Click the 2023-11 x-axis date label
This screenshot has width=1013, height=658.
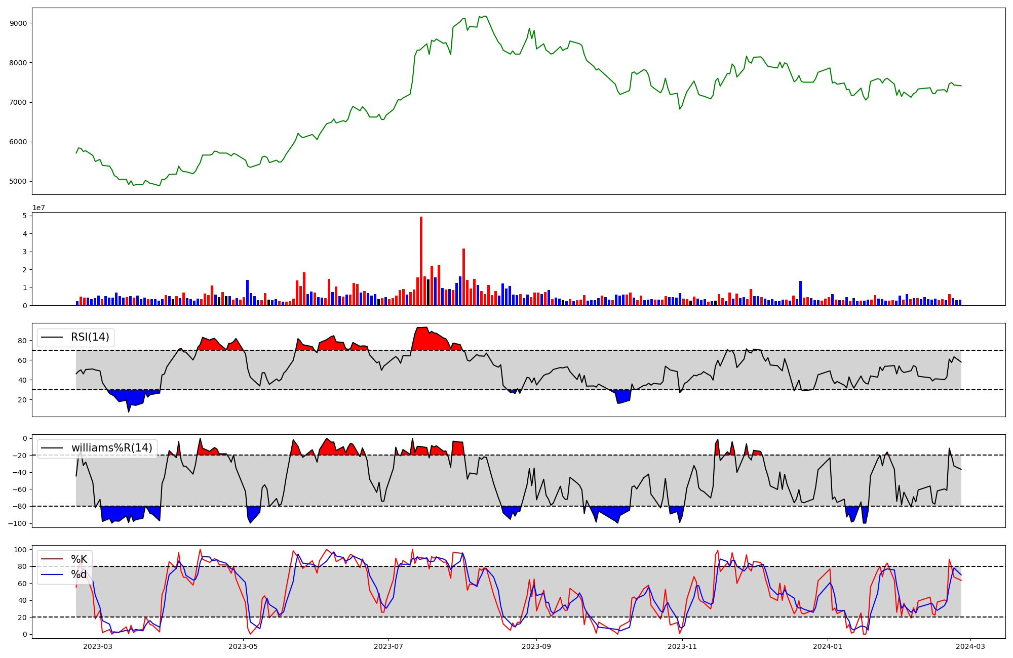[682, 646]
